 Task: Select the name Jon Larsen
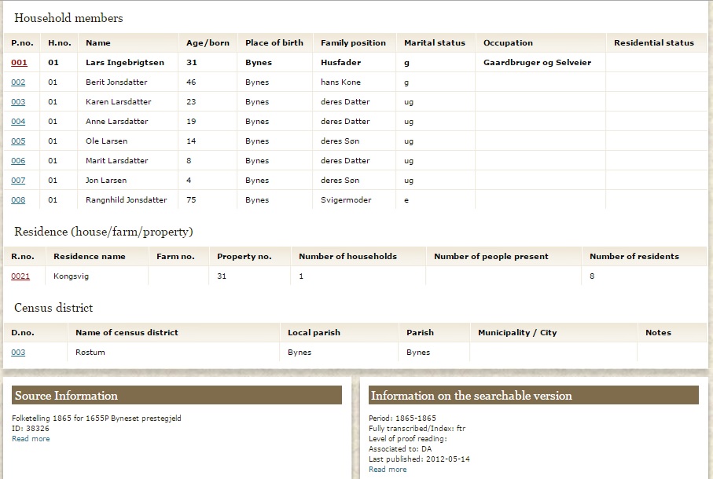click(x=106, y=181)
